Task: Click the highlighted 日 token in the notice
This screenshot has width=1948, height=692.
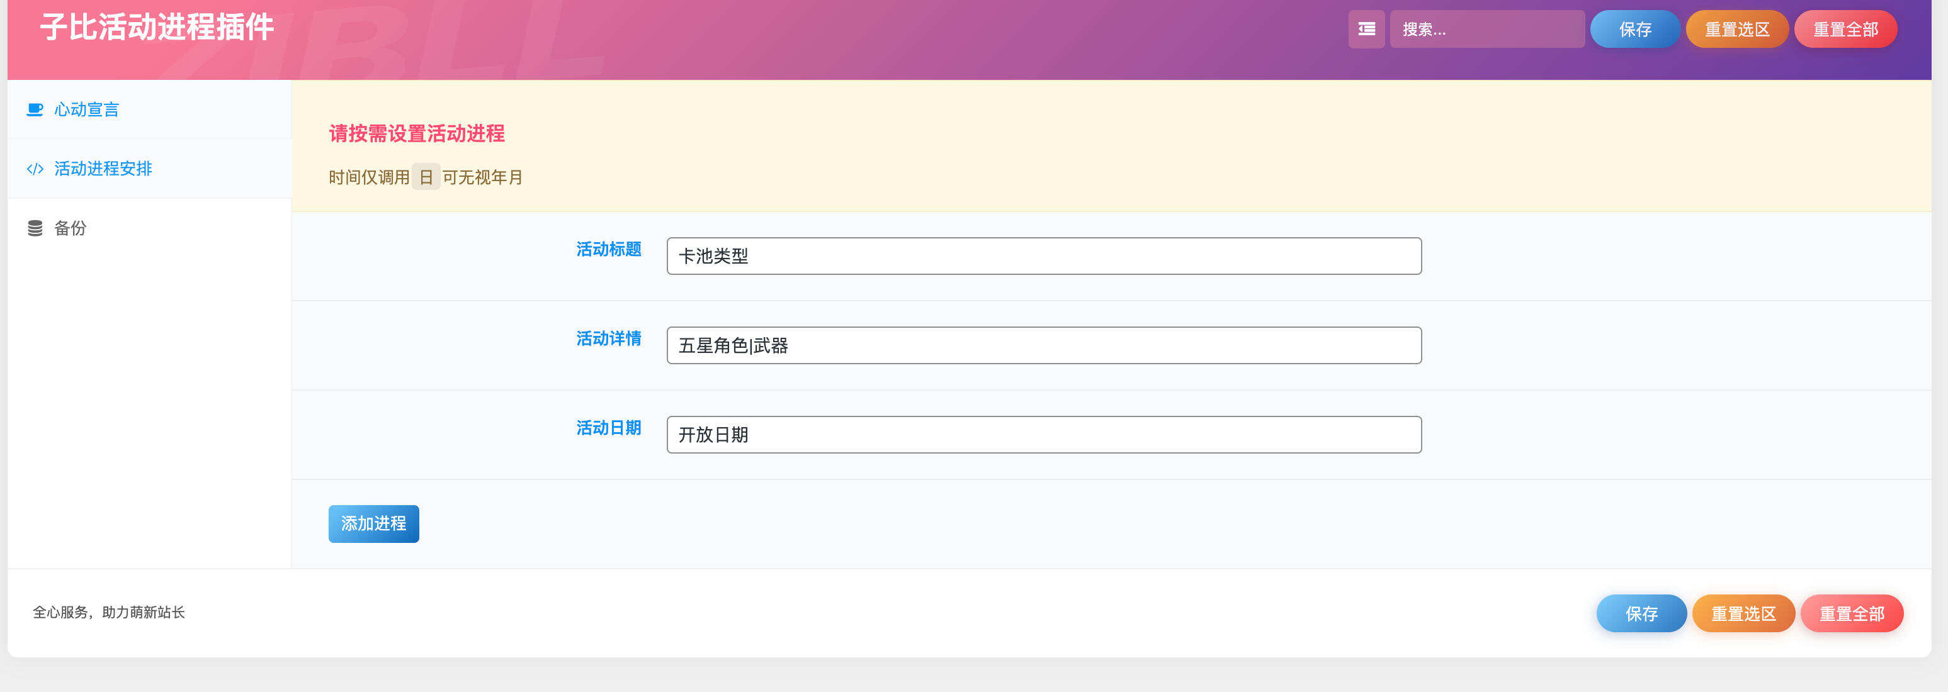Action: [426, 177]
